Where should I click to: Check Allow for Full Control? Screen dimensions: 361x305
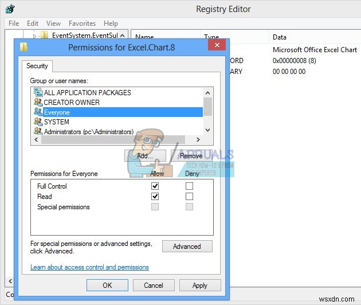tap(155, 186)
